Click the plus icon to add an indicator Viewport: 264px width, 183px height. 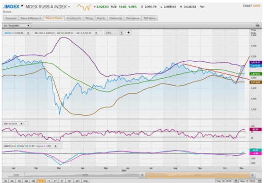coord(128,33)
